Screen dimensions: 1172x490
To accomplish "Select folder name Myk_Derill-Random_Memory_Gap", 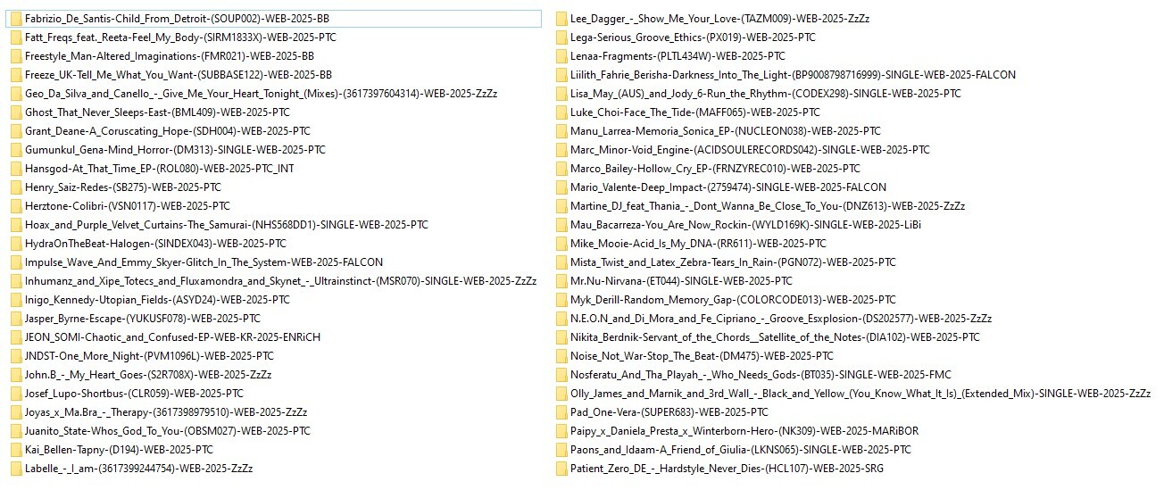I will (x=733, y=300).
